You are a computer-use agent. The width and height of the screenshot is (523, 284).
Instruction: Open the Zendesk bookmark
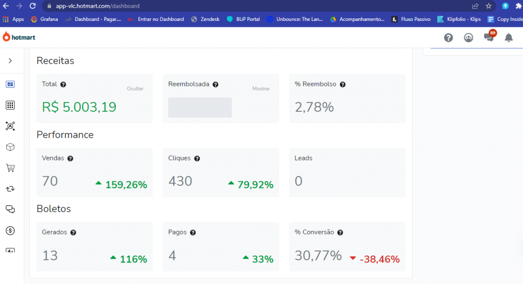point(205,19)
